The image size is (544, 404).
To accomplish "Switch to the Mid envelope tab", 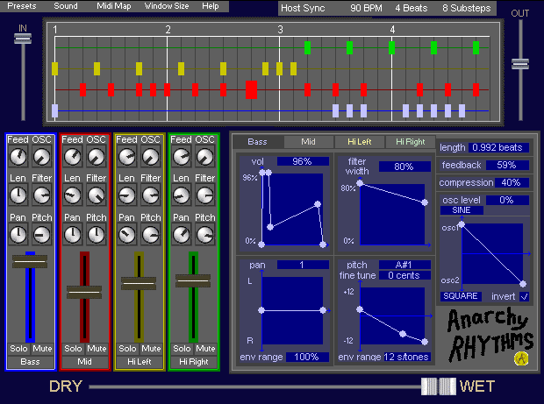I will [308, 142].
